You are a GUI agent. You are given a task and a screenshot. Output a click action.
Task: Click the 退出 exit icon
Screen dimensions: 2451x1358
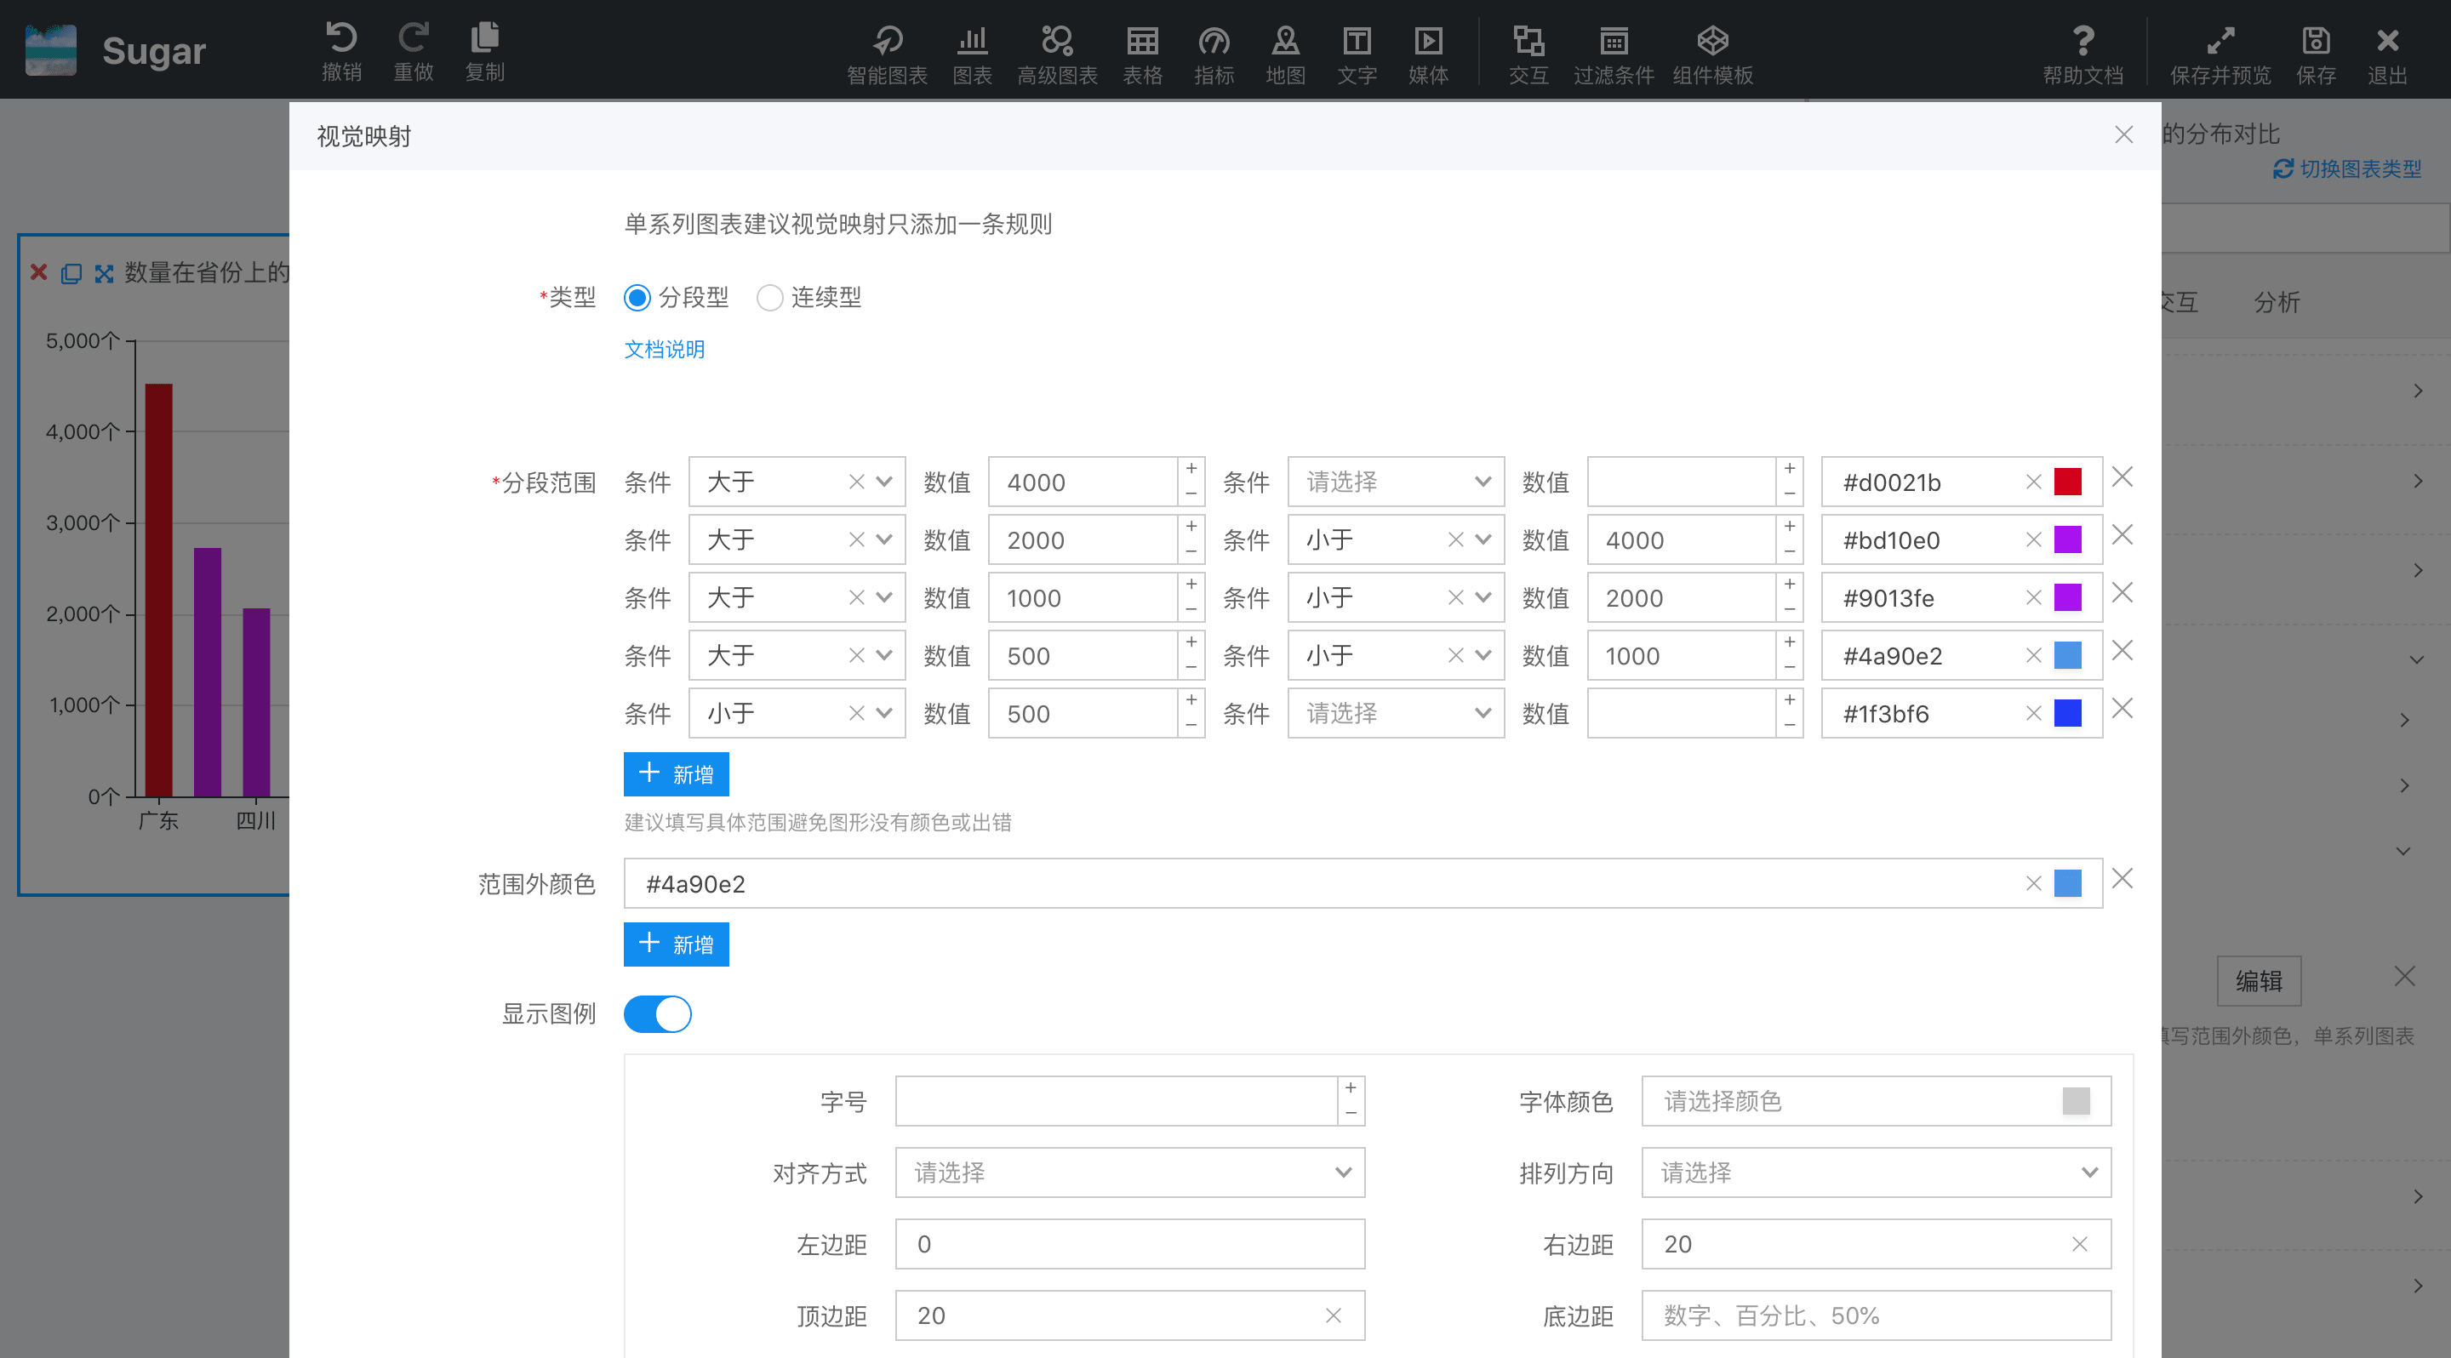pyautogui.click(x=2387, y=54)
